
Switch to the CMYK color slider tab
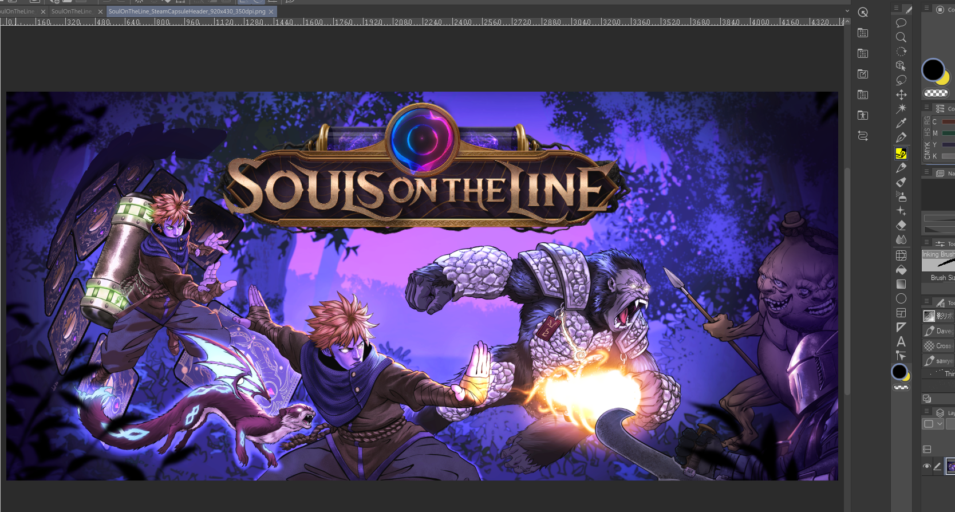[x=927, y=151]
